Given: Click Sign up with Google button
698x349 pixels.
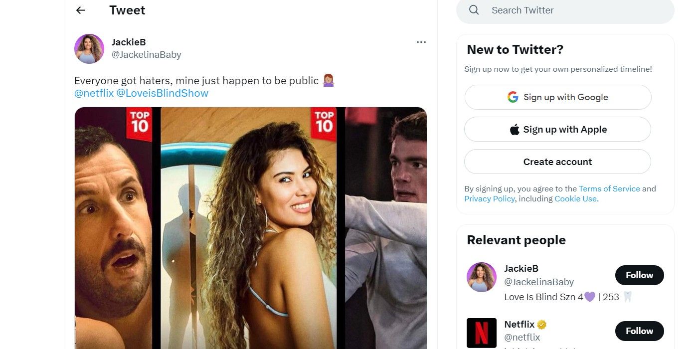Looking at the screenshot, I should click(x=557, y=97).
